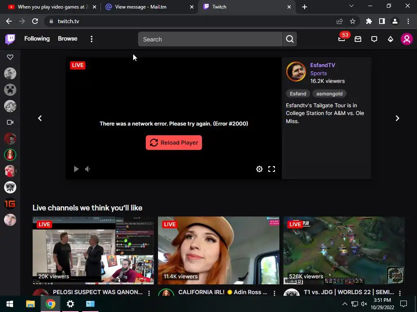Open the 526K viewers League stream thumbnail
Screen dimensions: 417x312
[344, 250]
